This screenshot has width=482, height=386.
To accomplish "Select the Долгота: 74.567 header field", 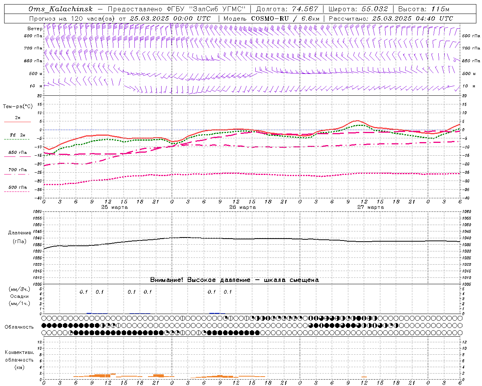I will pos(287,9).
